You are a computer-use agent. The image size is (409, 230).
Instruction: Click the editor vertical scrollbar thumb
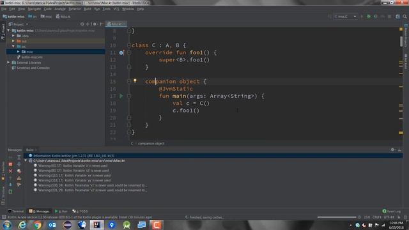coord(401,41)
